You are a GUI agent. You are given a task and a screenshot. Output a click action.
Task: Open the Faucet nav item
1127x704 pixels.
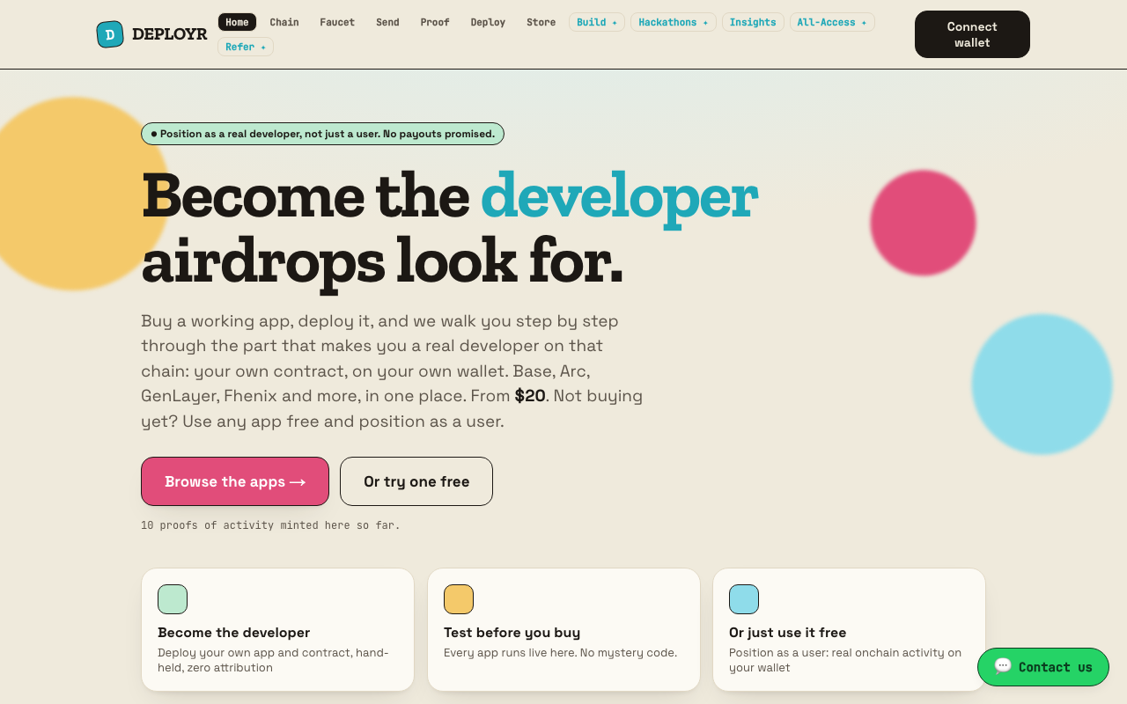pos(337,22)
